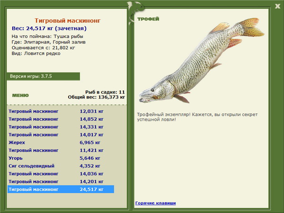The width and height of the screenshot is (284, 213).
Task: Click the Версия игры: 3.7.5 bar
Action: tap(43, 76)
